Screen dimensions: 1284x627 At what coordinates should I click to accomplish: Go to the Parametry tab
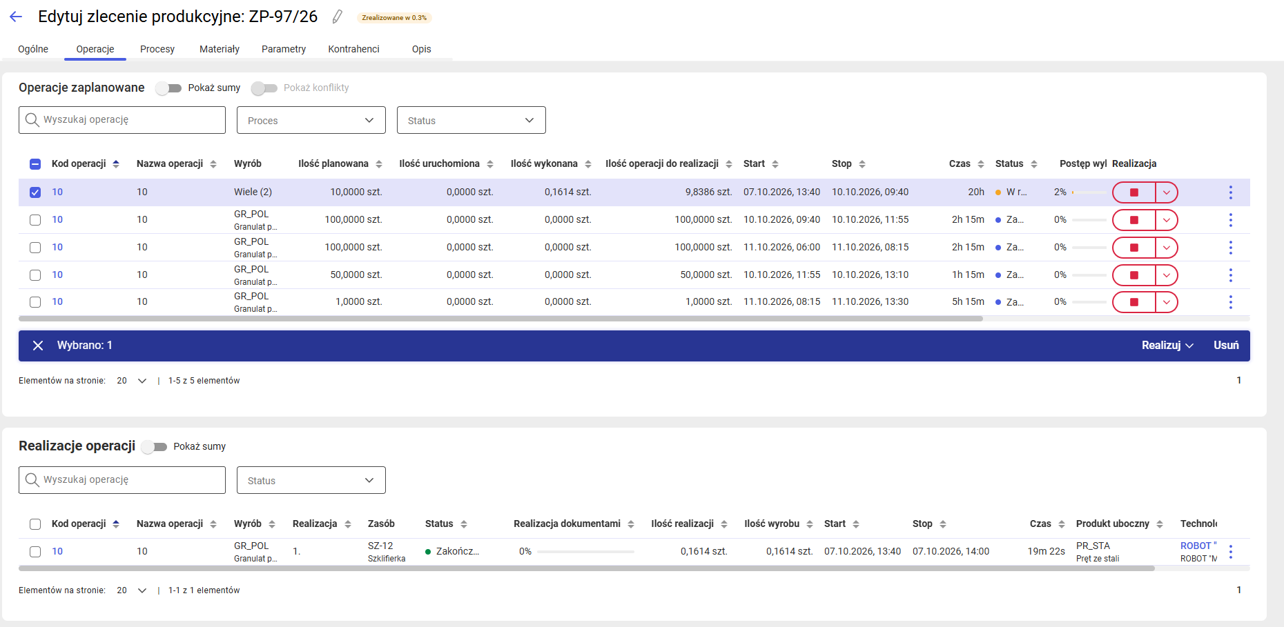tap(284, 49)
